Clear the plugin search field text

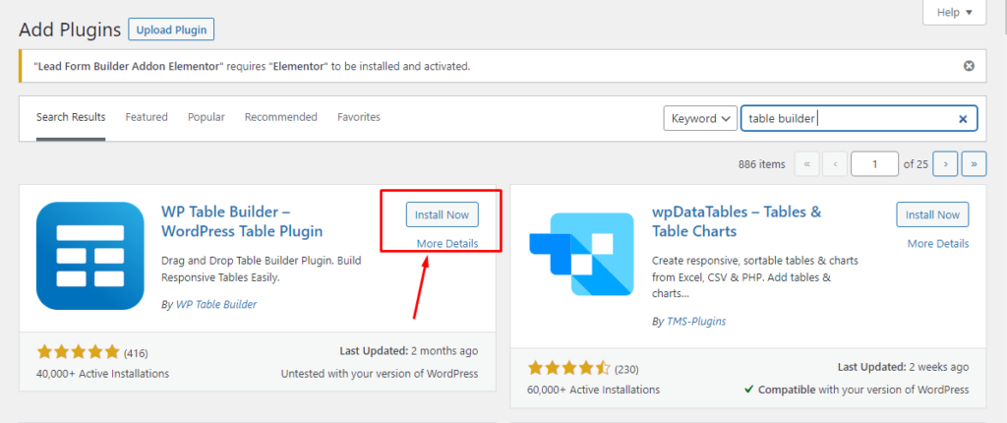point(963,118)
